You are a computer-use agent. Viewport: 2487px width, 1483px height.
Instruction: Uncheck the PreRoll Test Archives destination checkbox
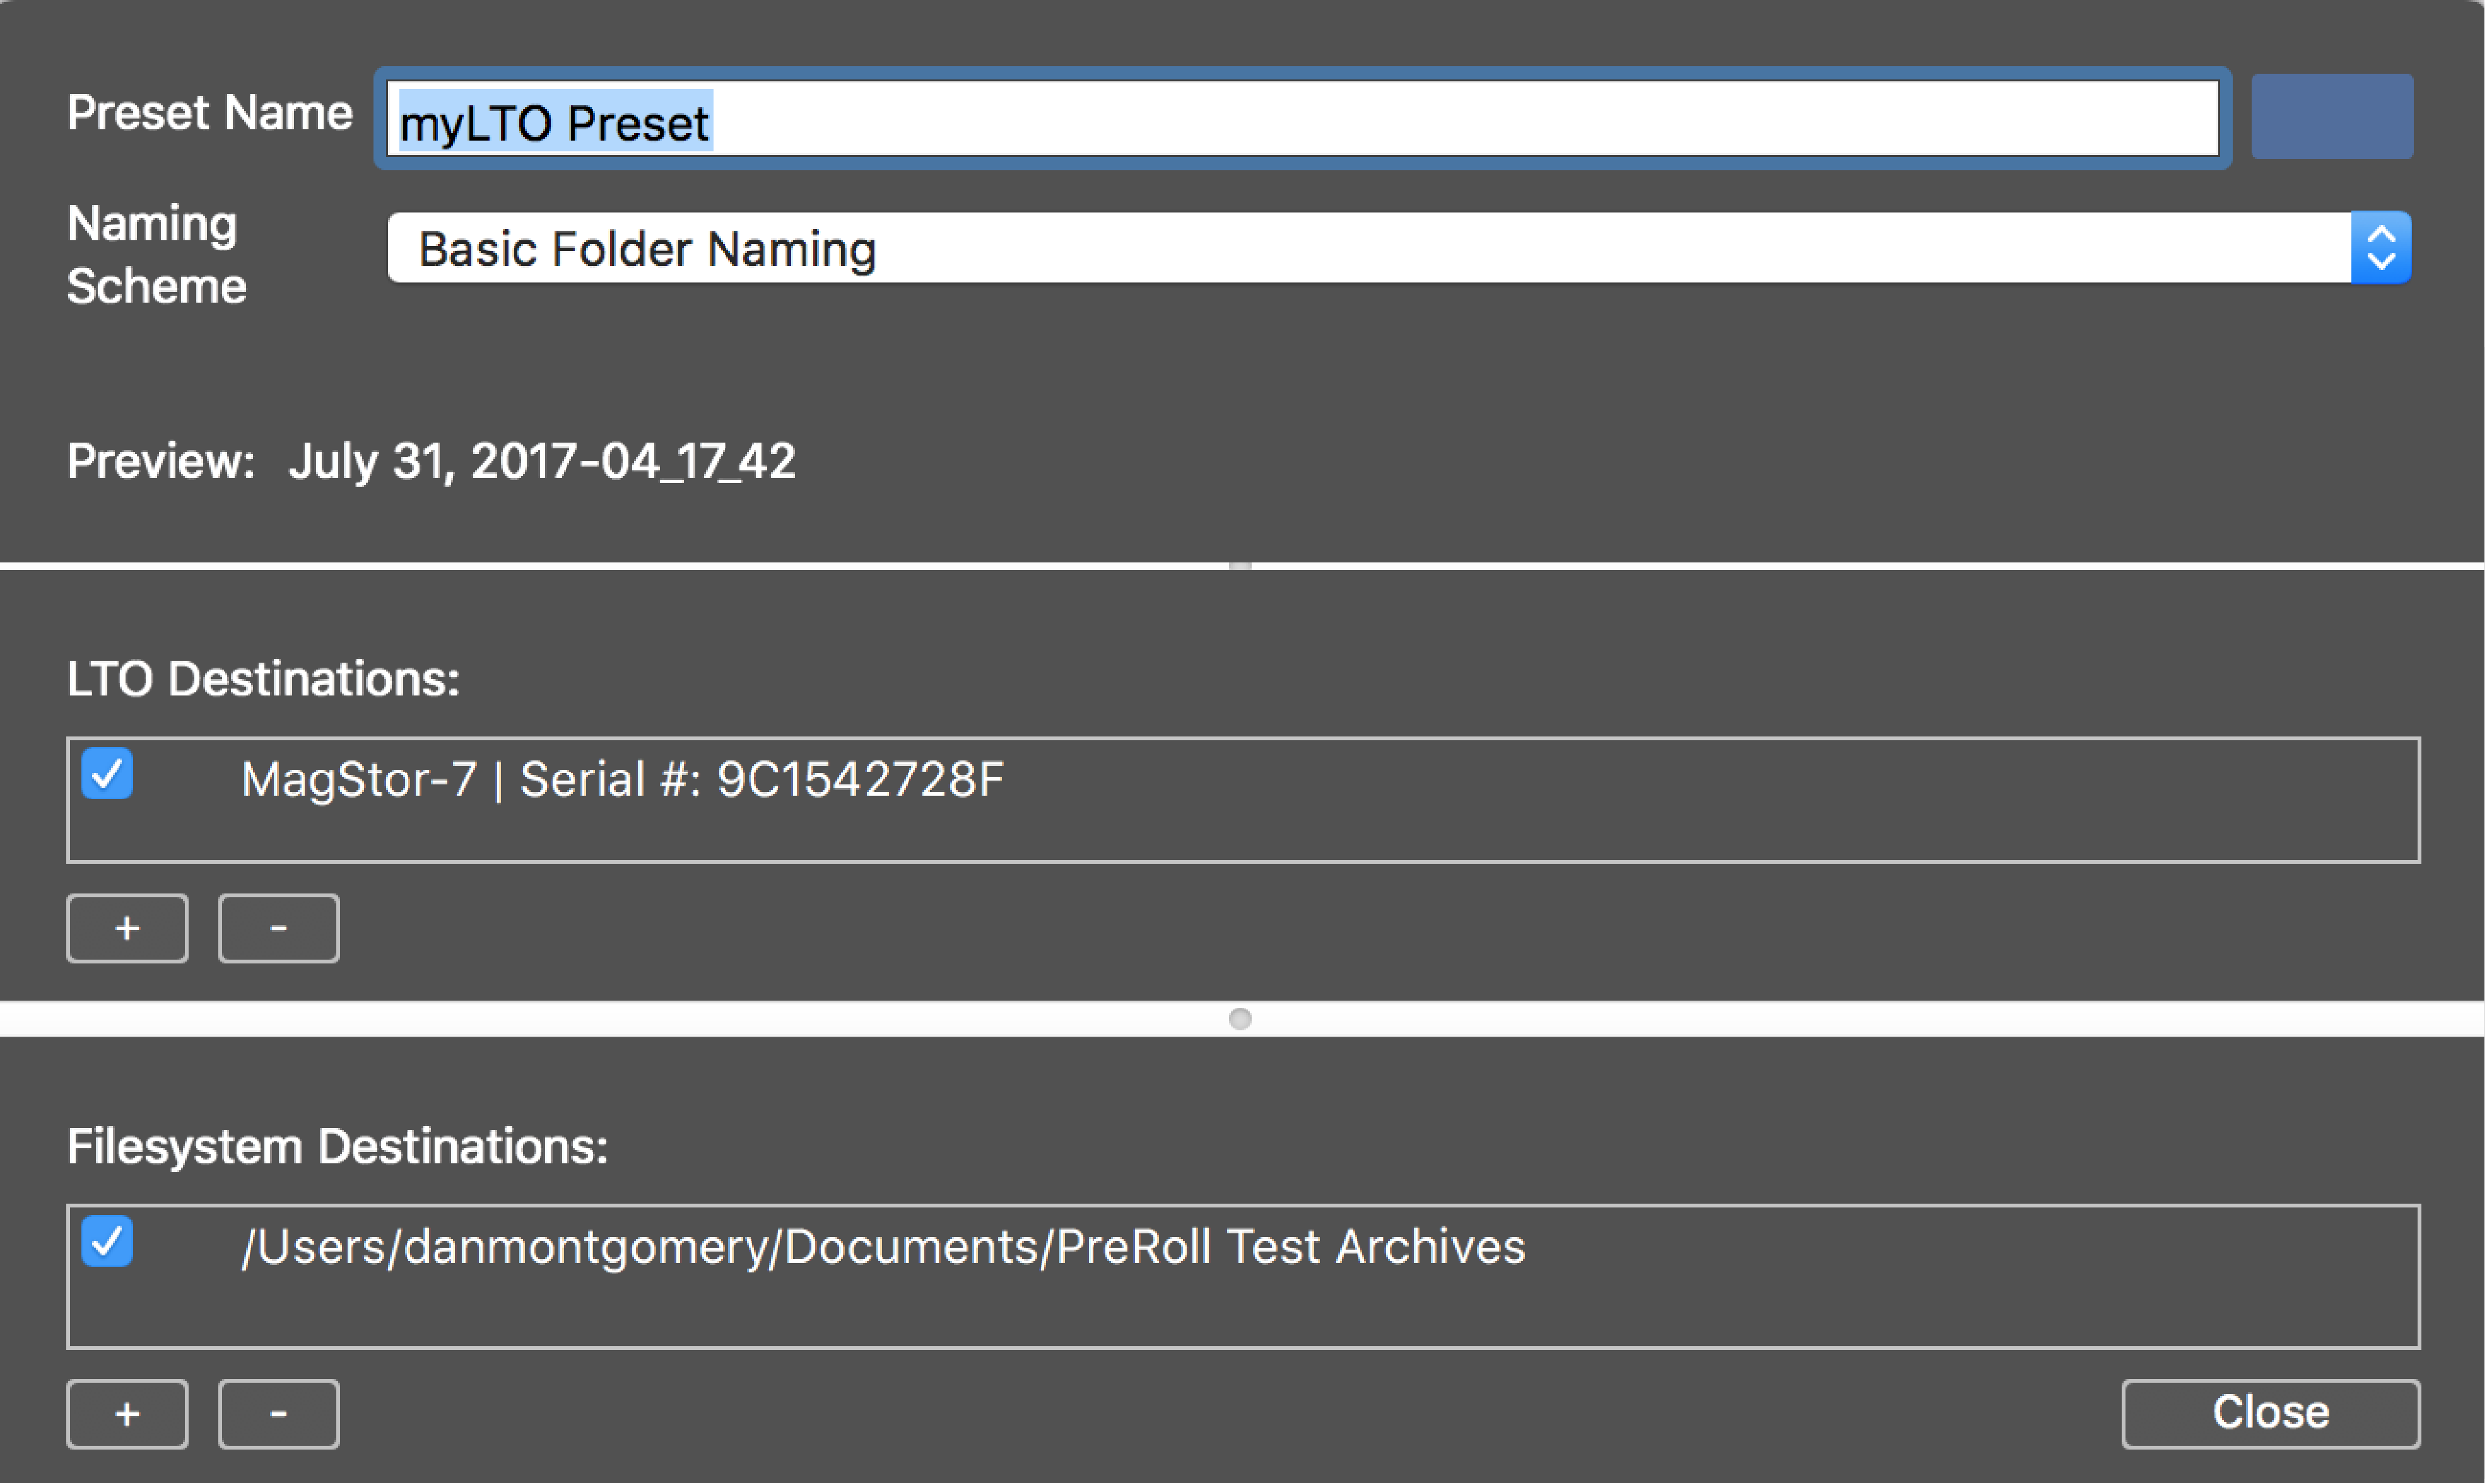click(107, 1241)
